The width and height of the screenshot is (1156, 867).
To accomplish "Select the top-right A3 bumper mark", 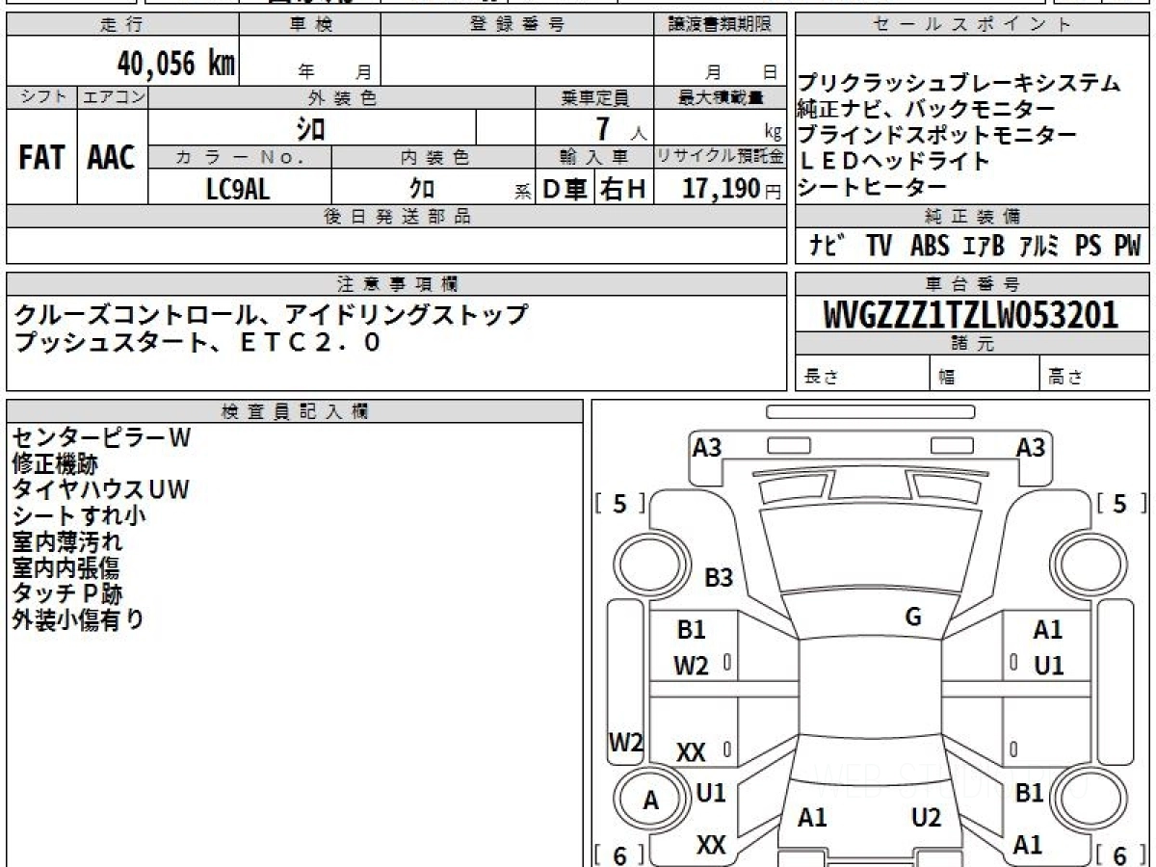I will coord(1031,448).
